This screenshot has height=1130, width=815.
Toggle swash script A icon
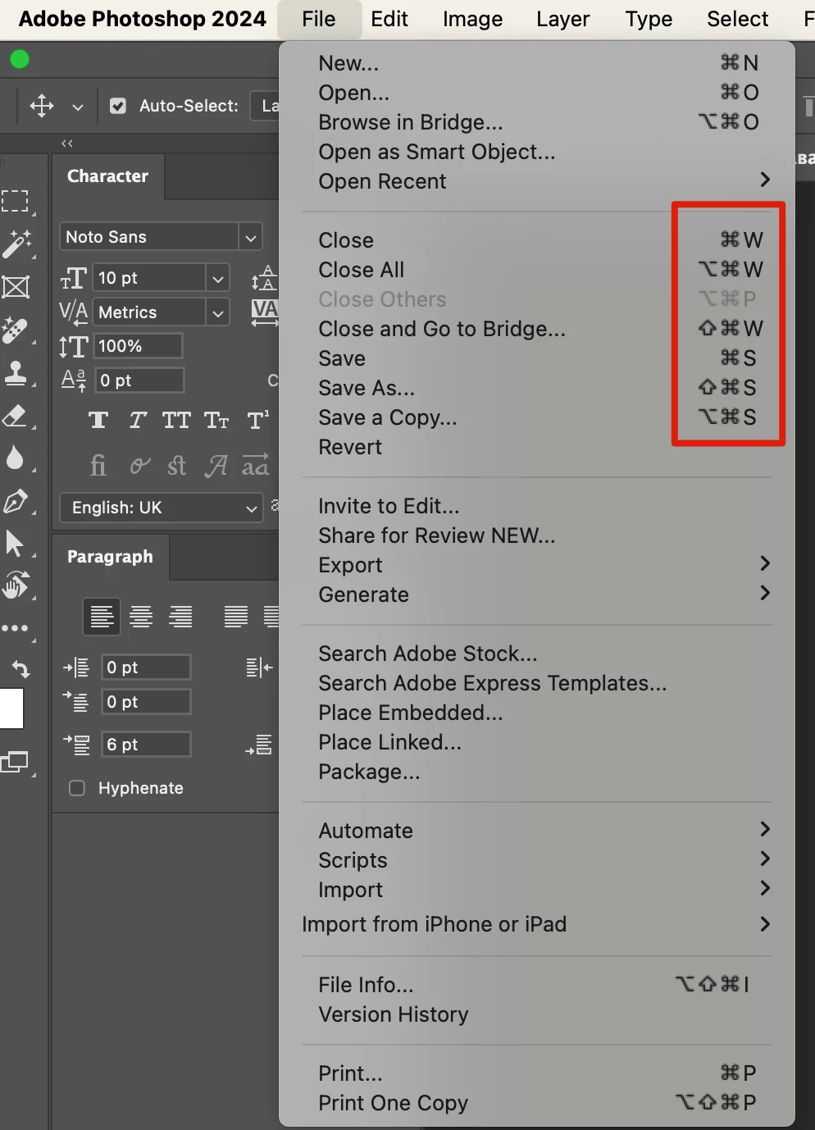[216, 466]
